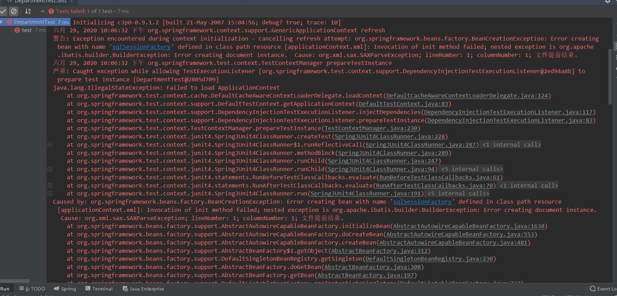Open DefaultSingletonBeanRegistry.java:230 link

429,259
